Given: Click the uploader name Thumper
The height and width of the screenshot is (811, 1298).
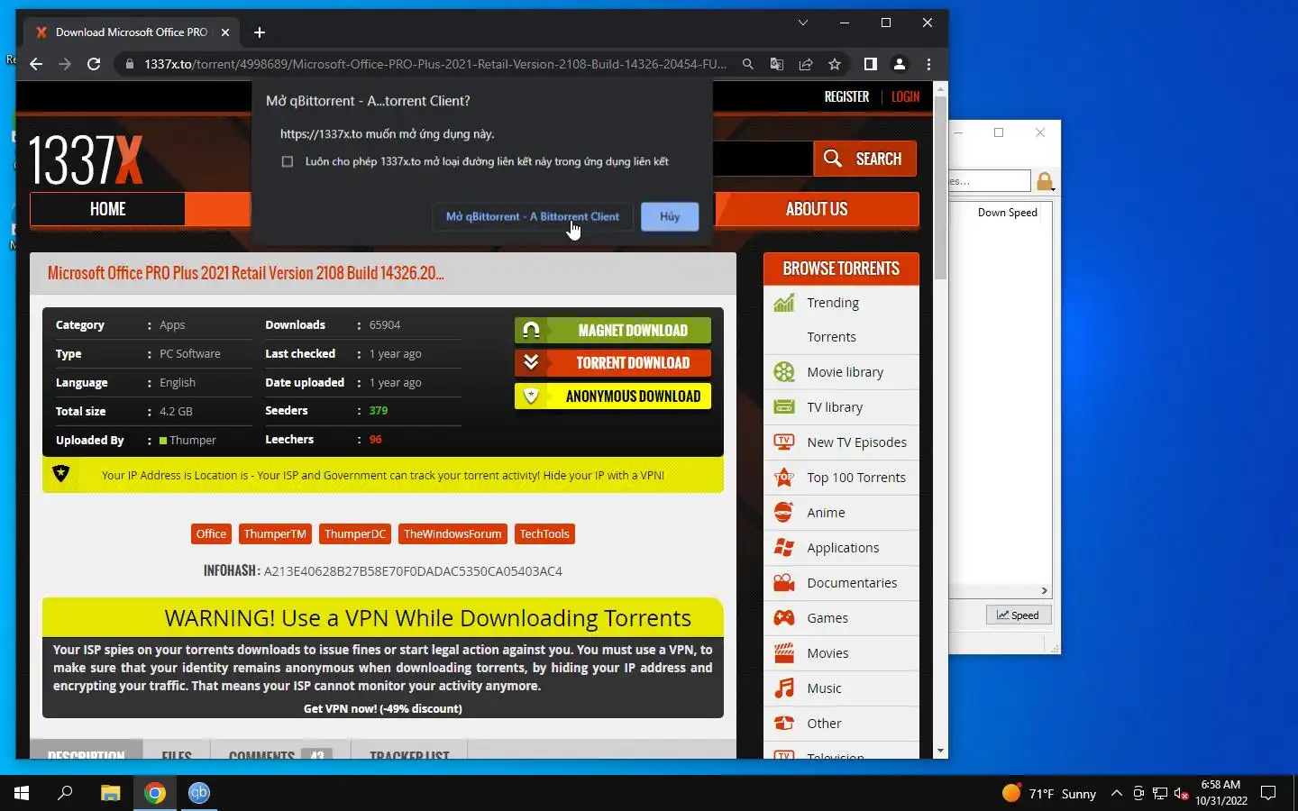Looking at the screenshot, I should pos(193,441).
